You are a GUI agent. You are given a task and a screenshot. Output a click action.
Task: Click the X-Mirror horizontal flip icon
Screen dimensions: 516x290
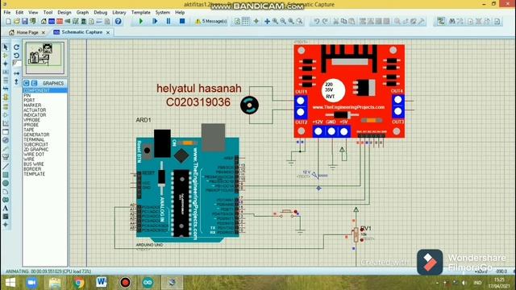pyautogui.click(x=16, y=73)
